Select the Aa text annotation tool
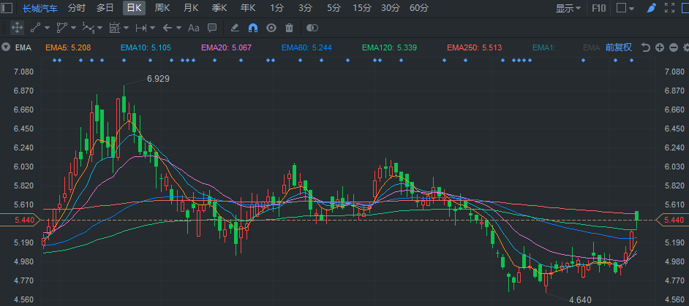This screenshot has width=689, height=306. (193, 28)
